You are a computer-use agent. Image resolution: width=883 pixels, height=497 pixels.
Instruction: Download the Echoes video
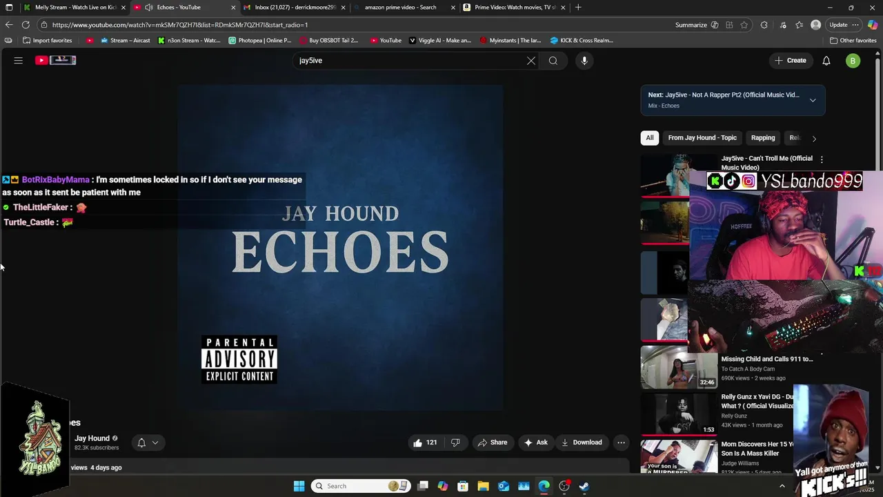point(582,442)
